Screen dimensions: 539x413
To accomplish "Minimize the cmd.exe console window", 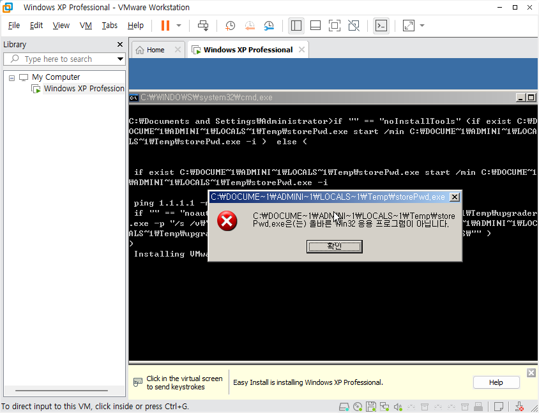I will 520,98.
